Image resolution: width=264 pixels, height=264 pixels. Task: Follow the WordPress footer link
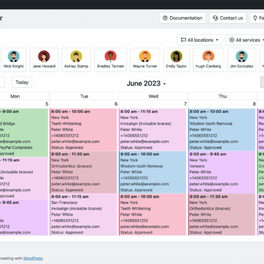click(x=33, y=258)
